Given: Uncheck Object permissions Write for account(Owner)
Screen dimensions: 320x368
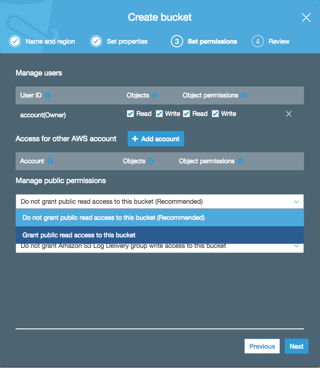Looking at the screenshot, I should [215, 114].
